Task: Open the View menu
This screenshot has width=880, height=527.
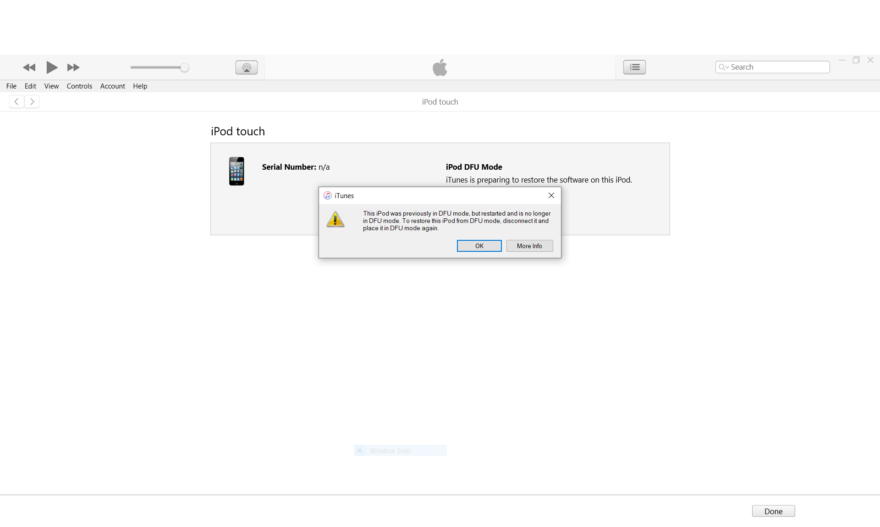Action: (x=51, y=86)
